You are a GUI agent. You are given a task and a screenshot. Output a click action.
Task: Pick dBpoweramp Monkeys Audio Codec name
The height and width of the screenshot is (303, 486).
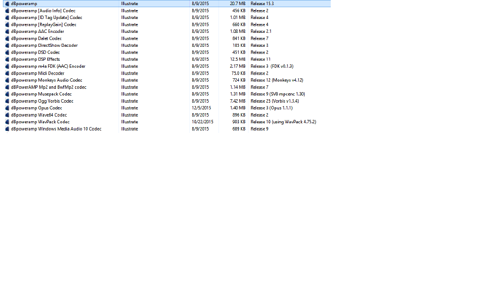46,80
